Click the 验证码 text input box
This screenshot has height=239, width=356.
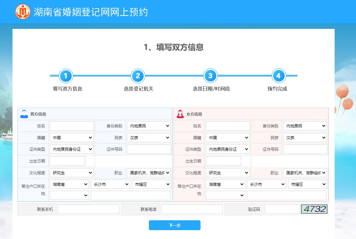coord(282,209)
